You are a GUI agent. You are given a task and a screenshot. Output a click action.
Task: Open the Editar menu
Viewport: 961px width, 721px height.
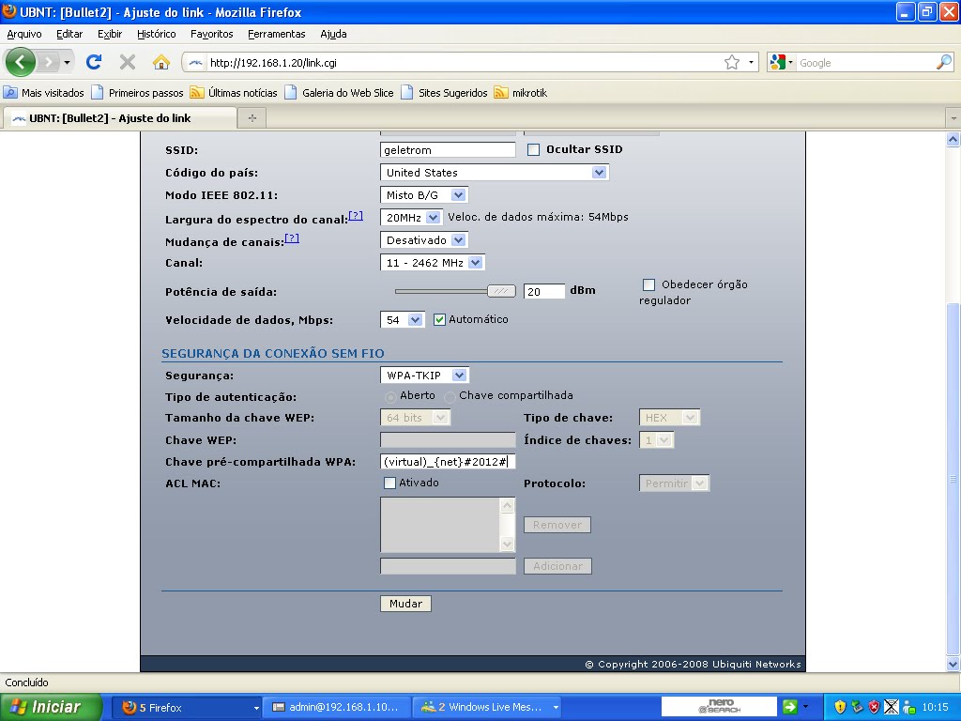pyautogui.click(x=69, y=34)
